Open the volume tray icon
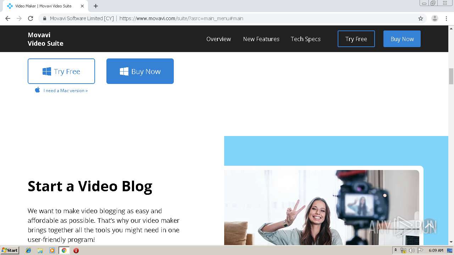 coord(412,250)
